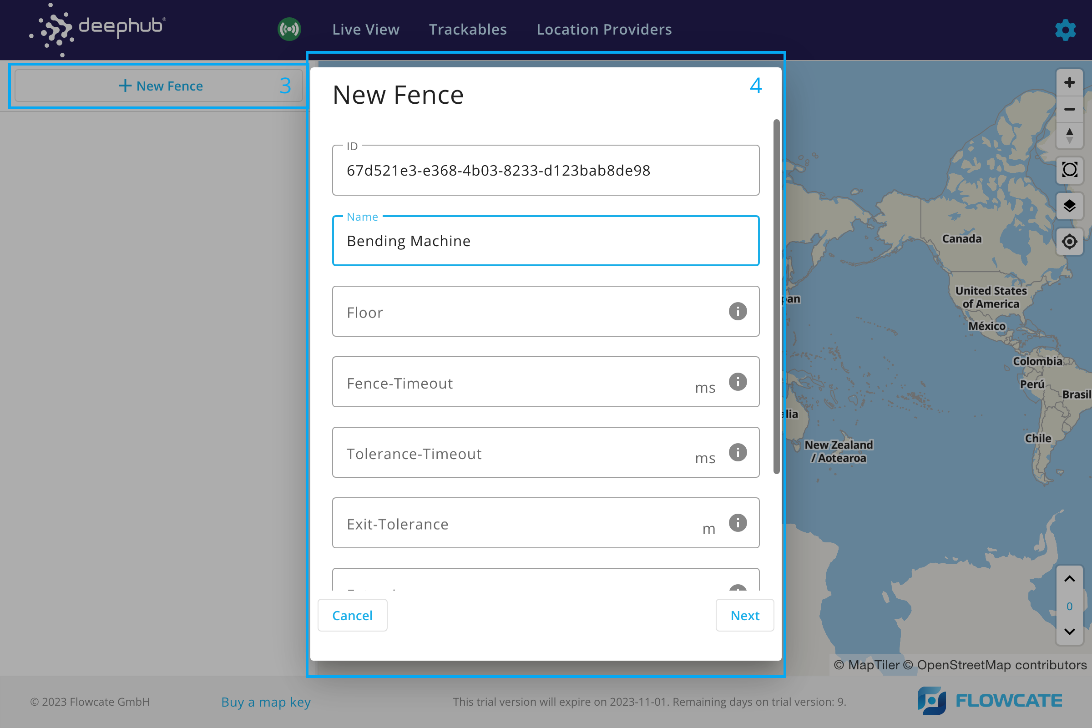Zoom in using the plus icon
The height and width of the screenshot is (728, 1092).
(1069, 82)
